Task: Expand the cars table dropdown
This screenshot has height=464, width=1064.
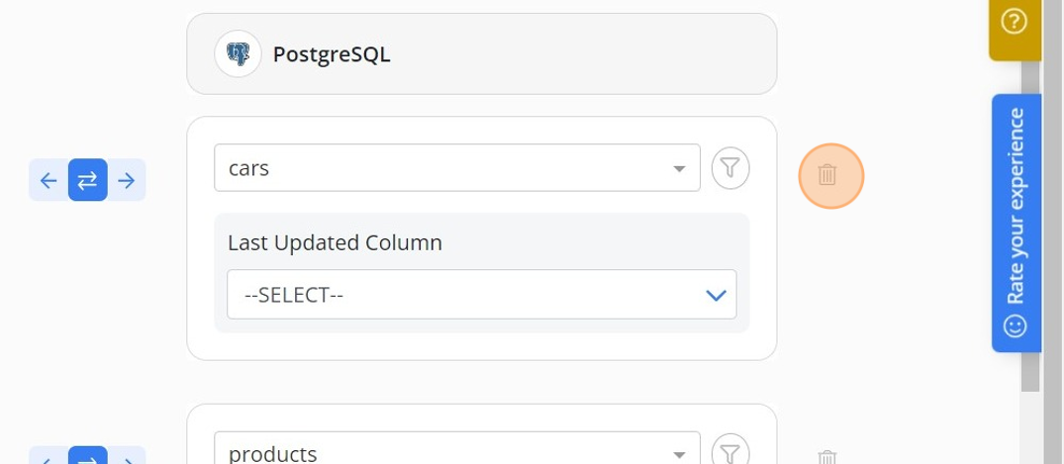Action: tap(679, 168)
